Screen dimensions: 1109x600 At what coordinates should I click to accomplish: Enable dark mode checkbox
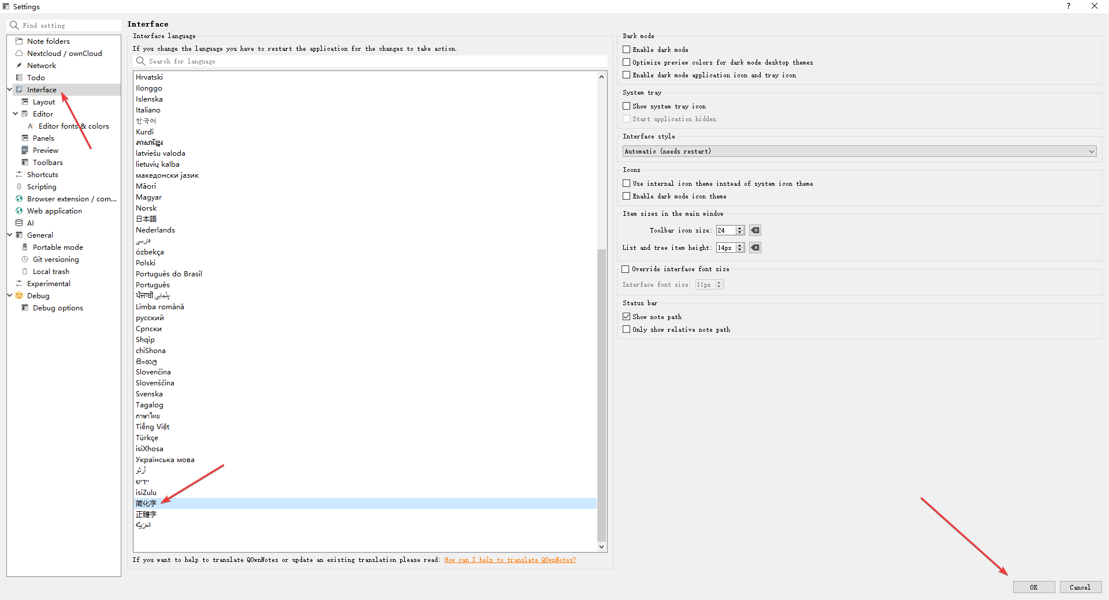tap(626, 50)
